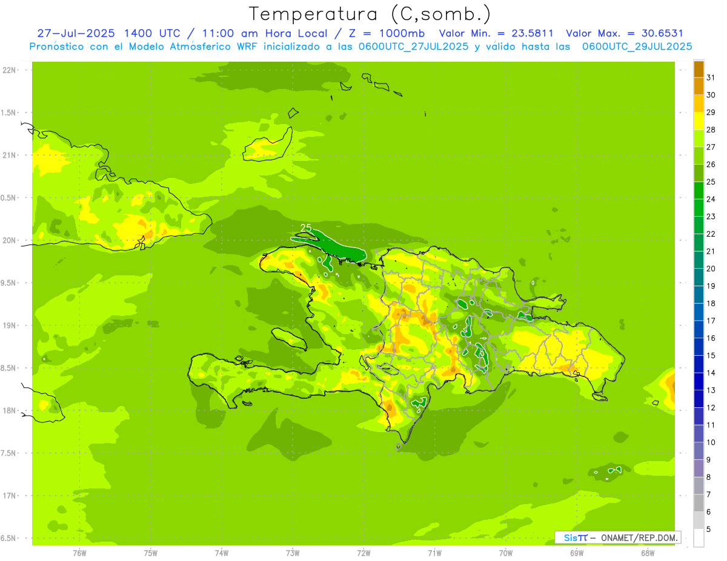
Task: Click the '18N' latitude label
Action: pos(9,410)
